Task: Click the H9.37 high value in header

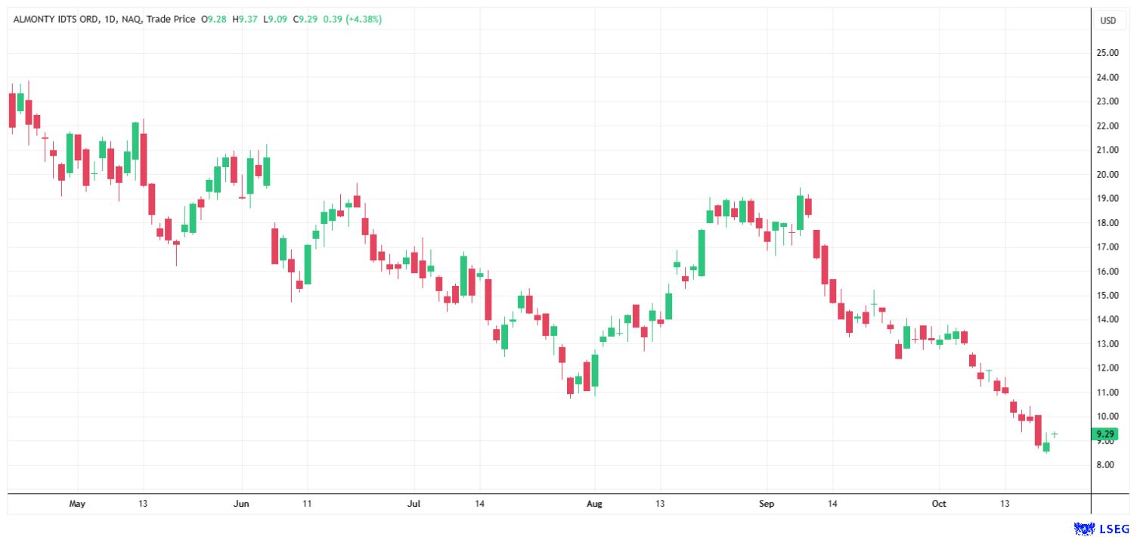Action: (x=245, y=20)
